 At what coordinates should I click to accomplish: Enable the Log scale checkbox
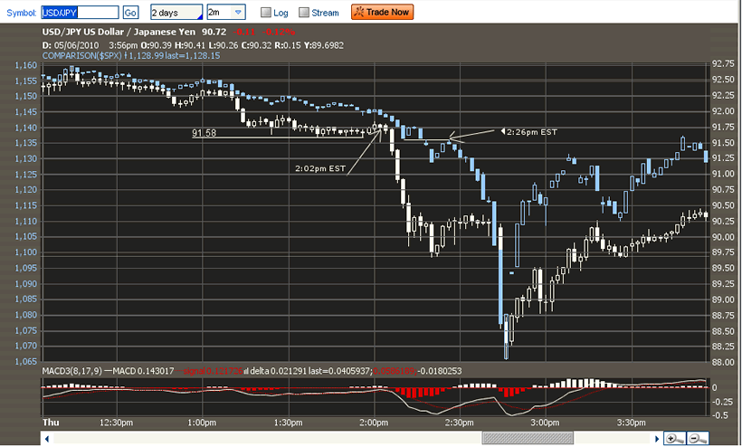(266, 13)
